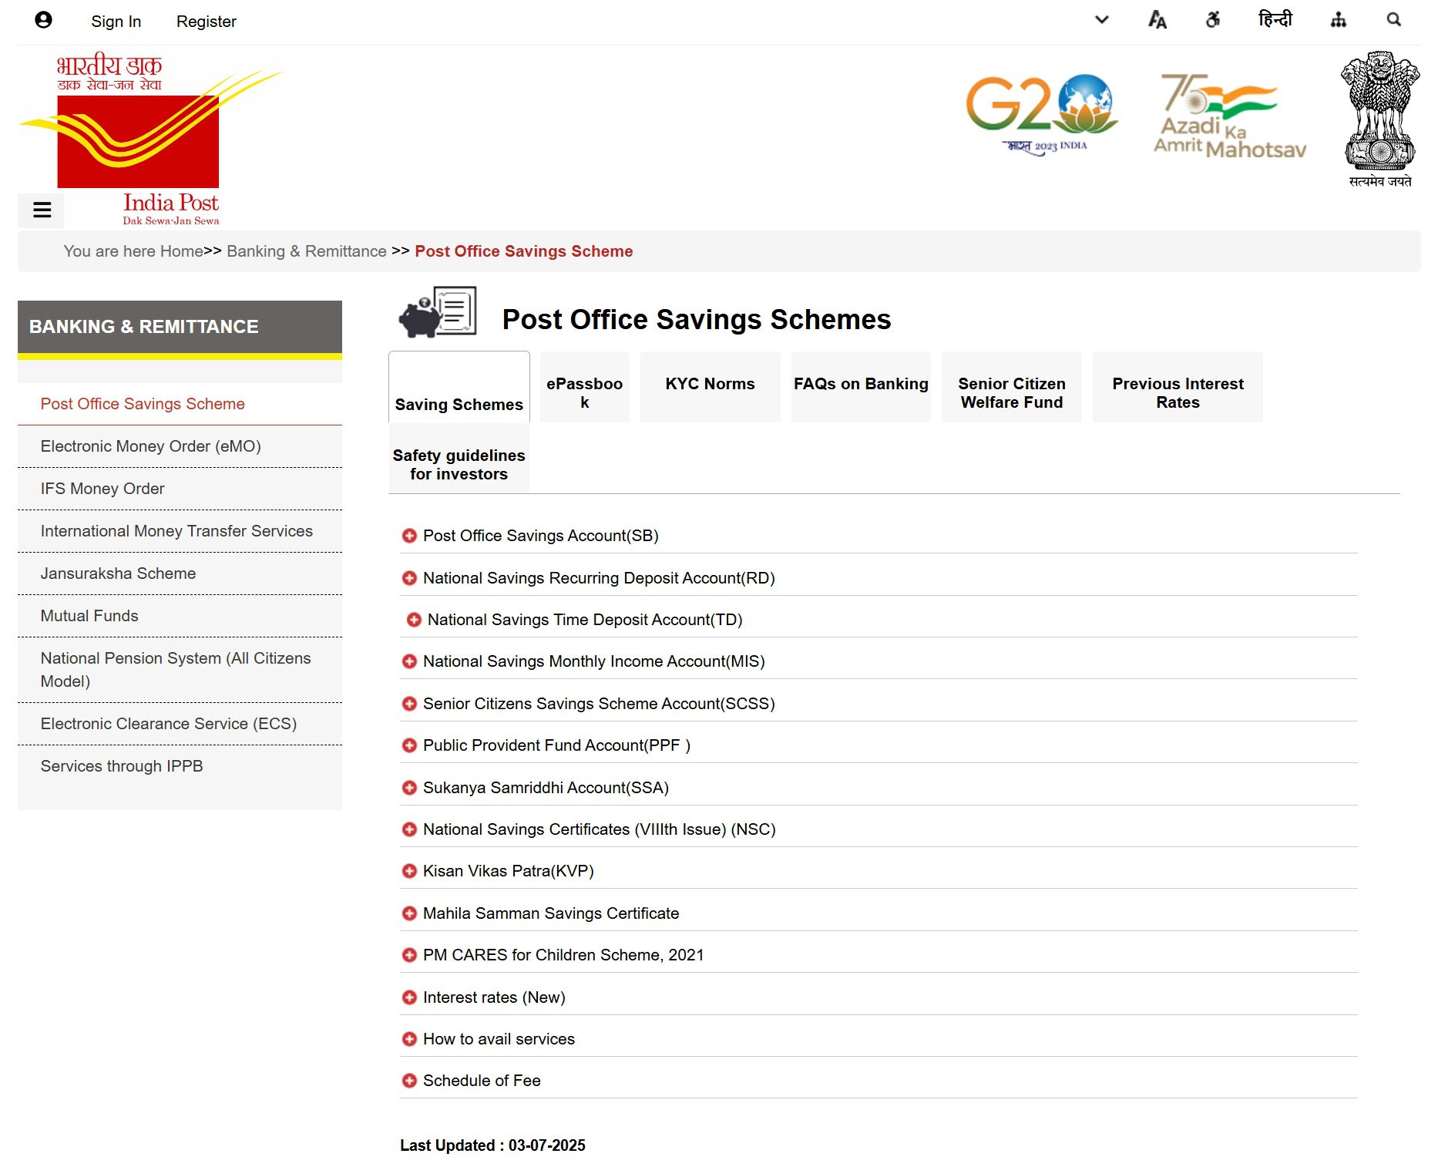1438x1167 pixels.
Task: Expand plus icon for Monthly Income Account(MIS)
Action: coord(409,661)
